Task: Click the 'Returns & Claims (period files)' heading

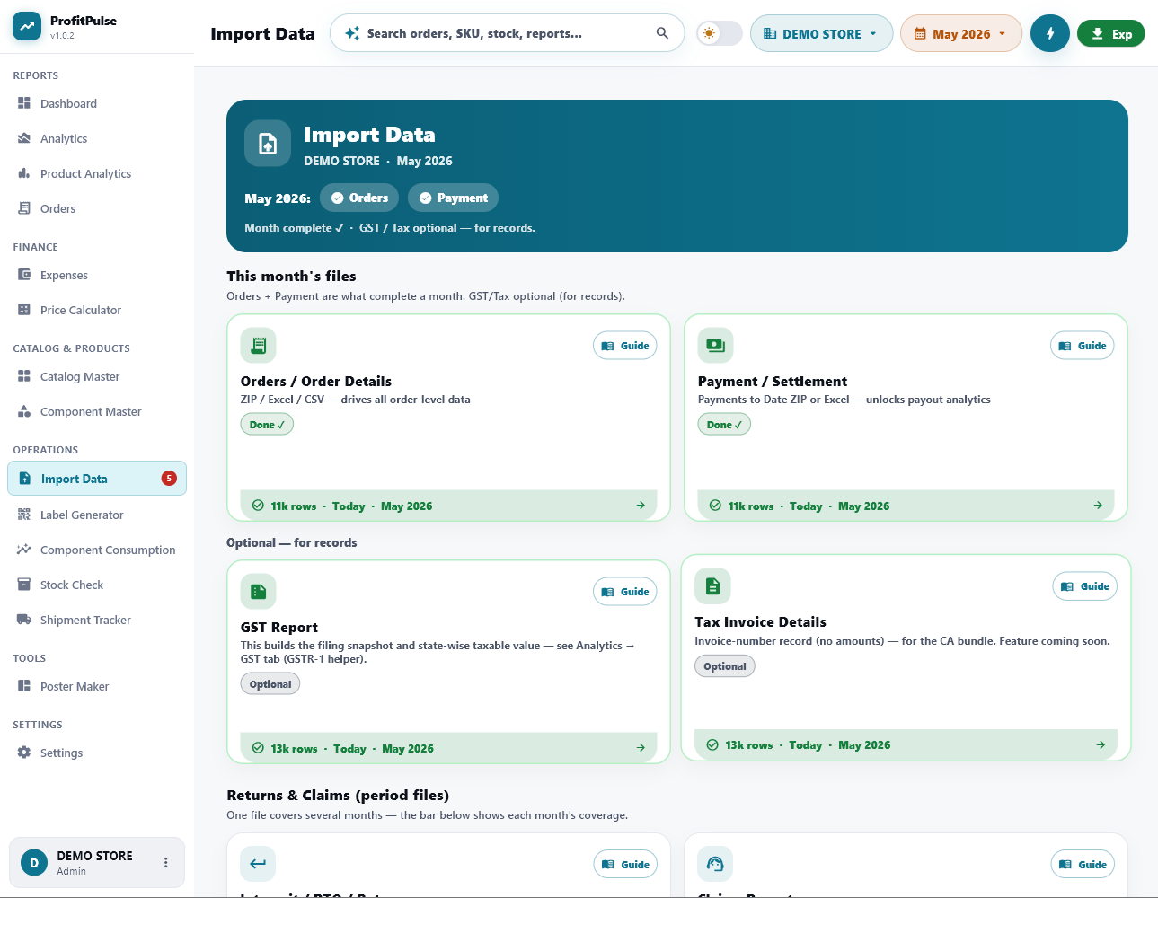Action: (338, 796)
